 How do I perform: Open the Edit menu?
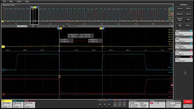click(11, 2)
